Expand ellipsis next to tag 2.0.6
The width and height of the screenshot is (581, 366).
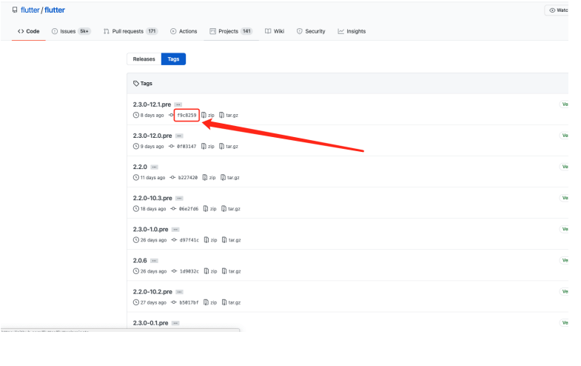154,260
